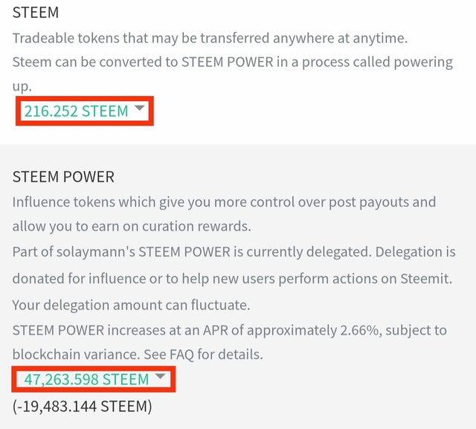
Task: Select the STEEM section heading
Action: 36,13
